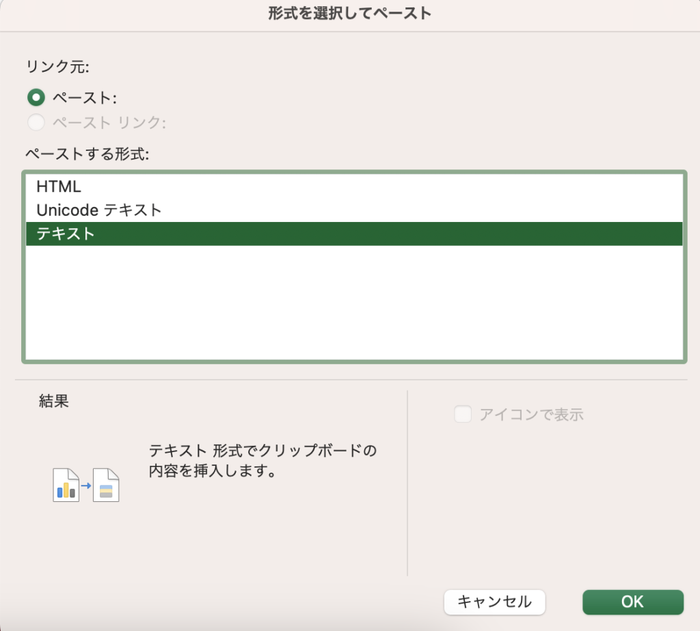The width and height of the screenshot is (700, 631).
Task: Select the ペースト radio button
Action: [36, 98]
